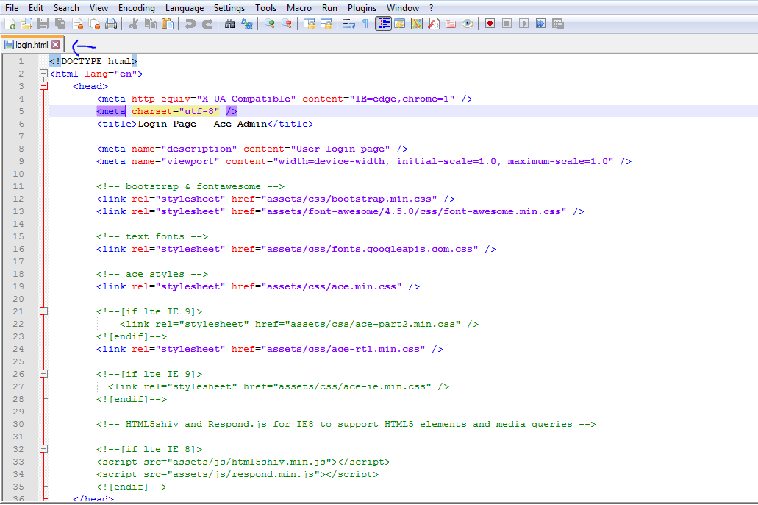Collapse the head element fold
Image resolution: width=758 pixels, height=505 pixels.
[x=43, y=85]
